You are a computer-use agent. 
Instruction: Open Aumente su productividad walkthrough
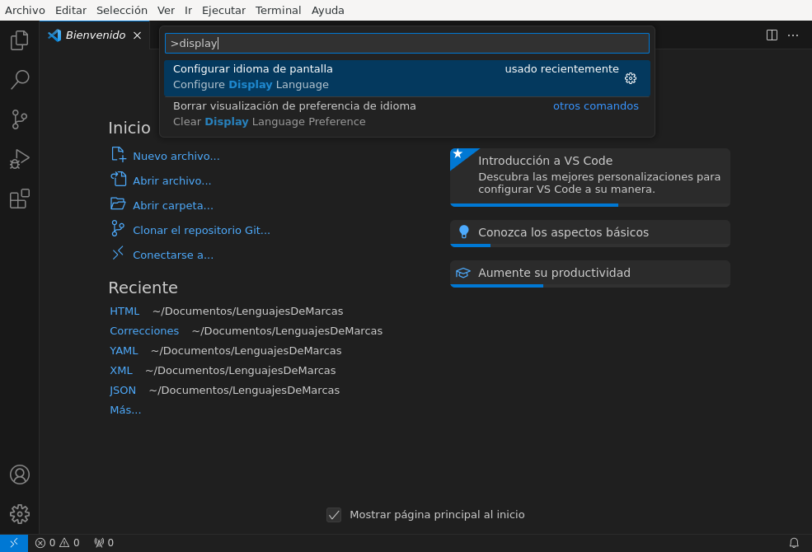(x=590, y=274)
